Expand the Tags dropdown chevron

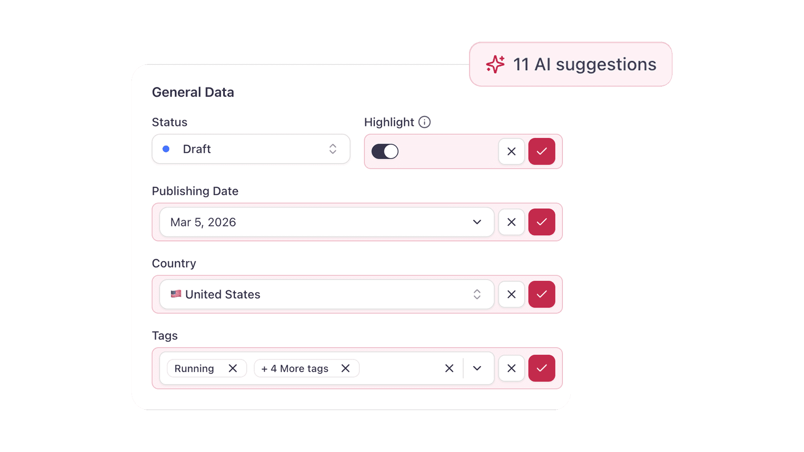point(477,368)
